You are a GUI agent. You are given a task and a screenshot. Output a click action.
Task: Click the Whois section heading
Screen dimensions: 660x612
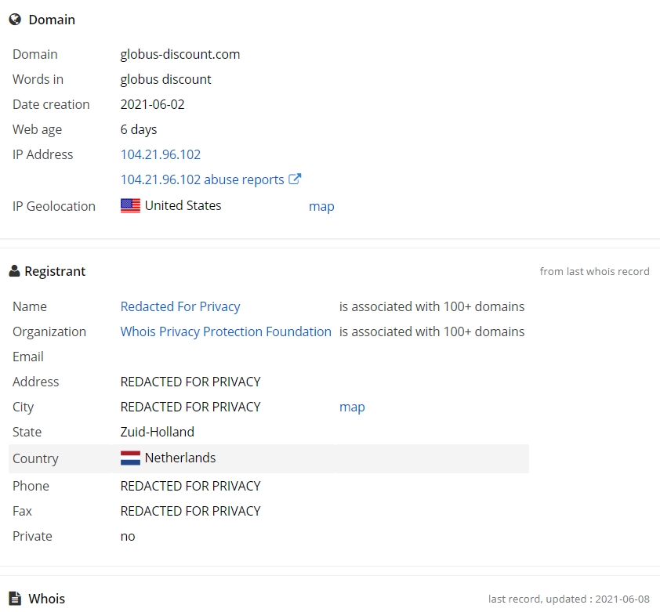click(47, 599)
